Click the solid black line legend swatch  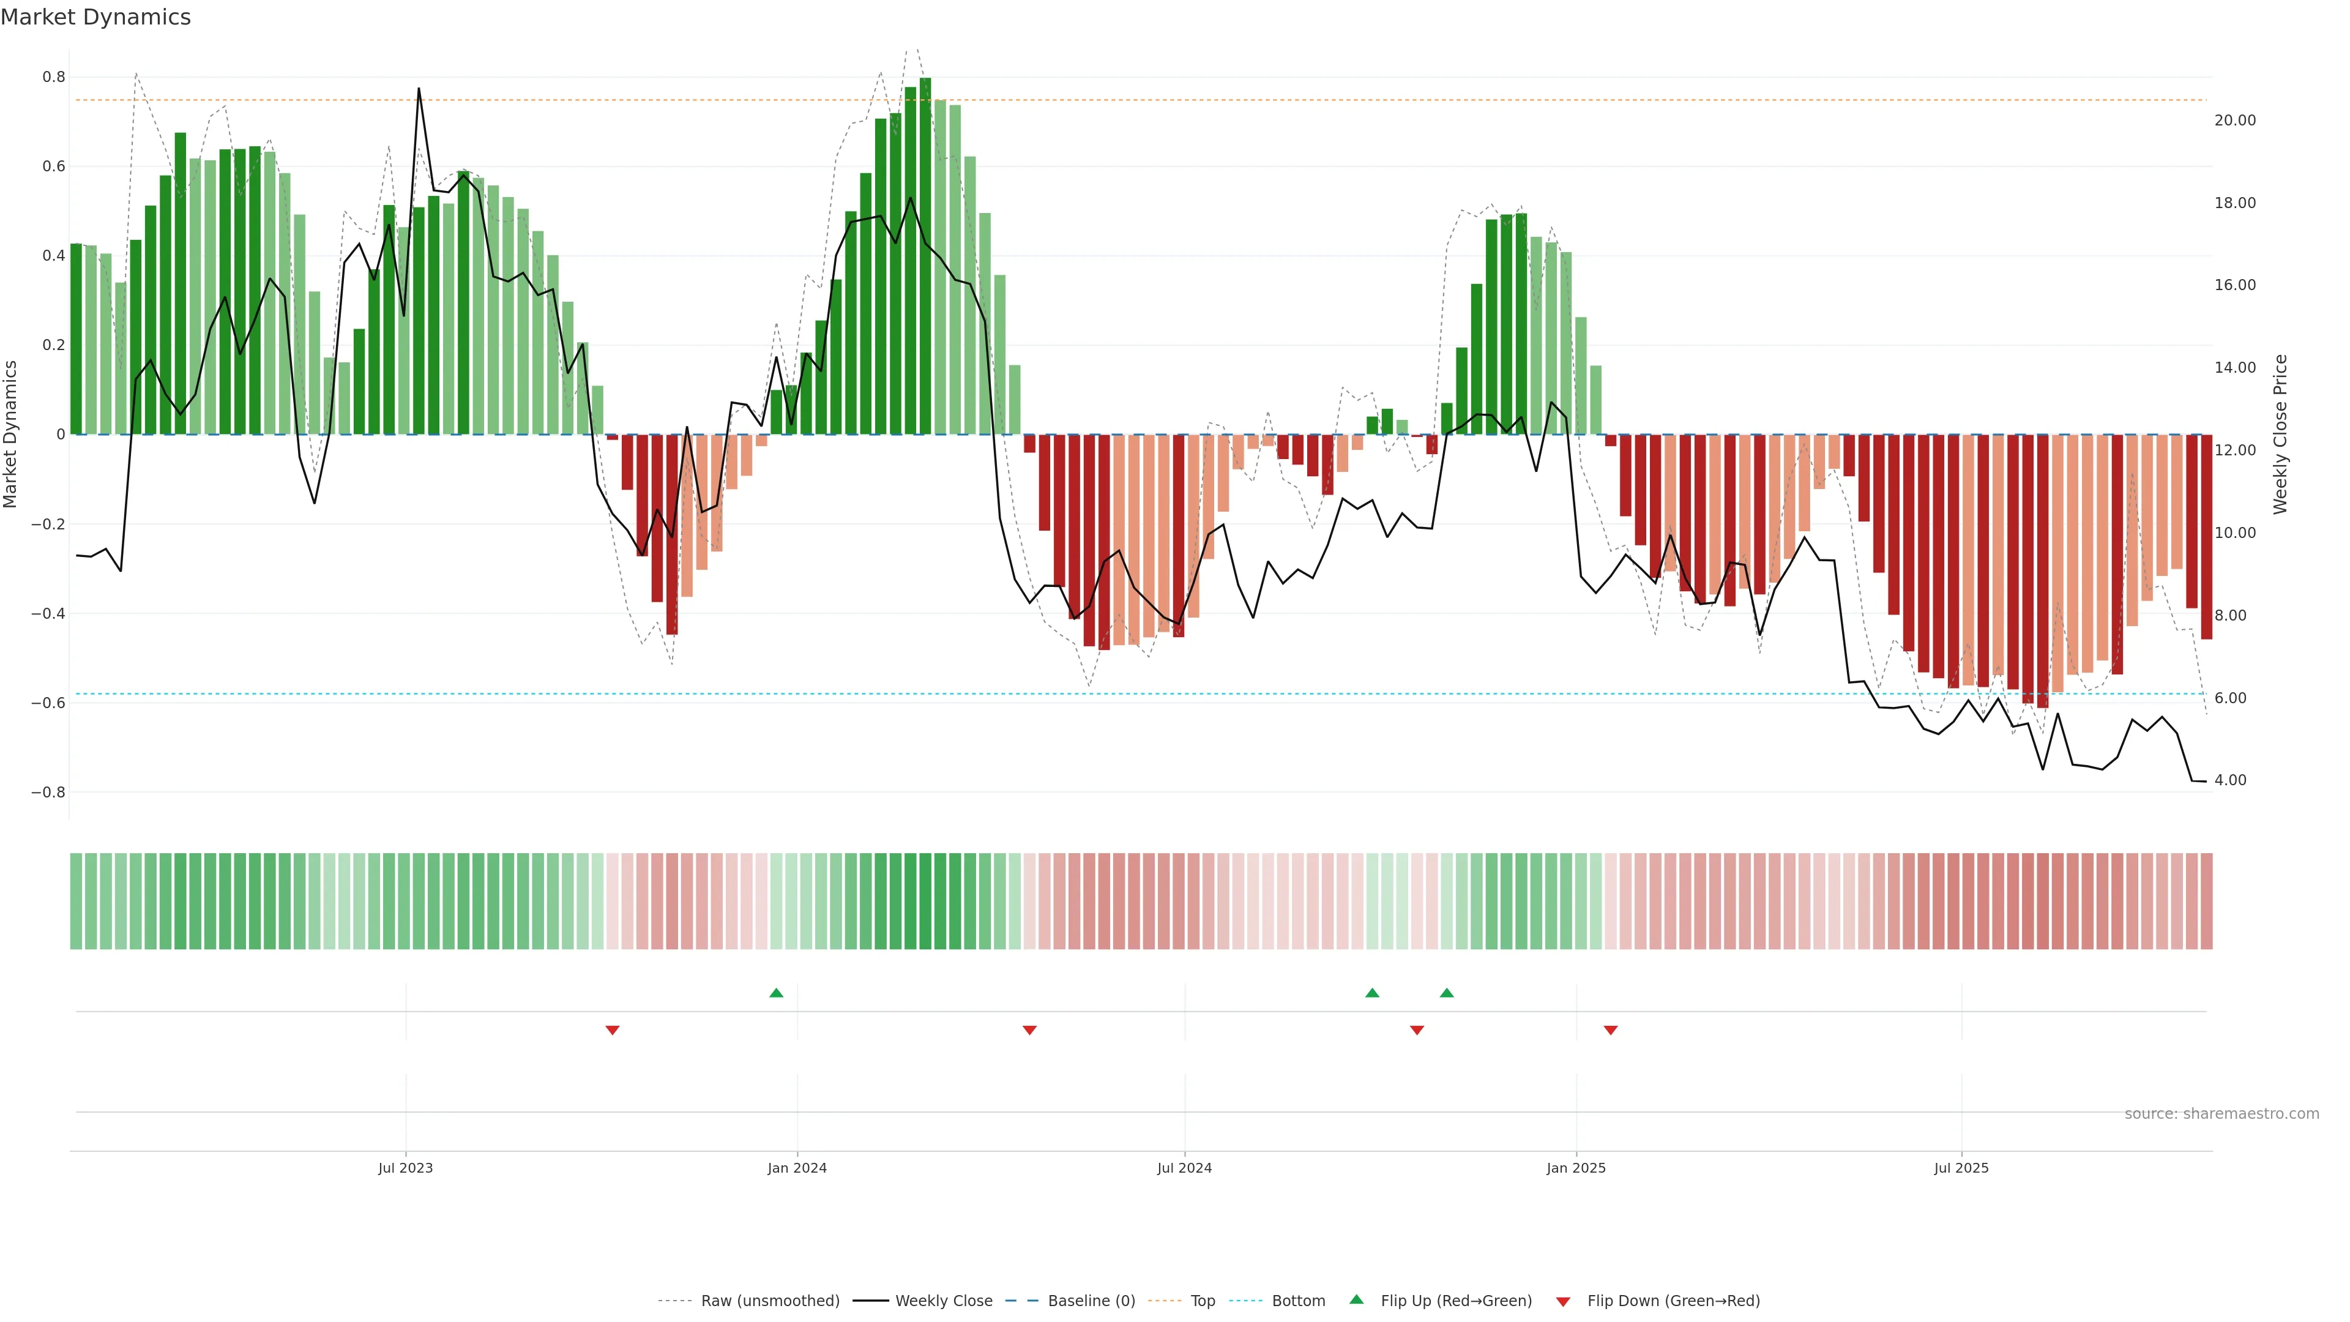click(870, 1301)
